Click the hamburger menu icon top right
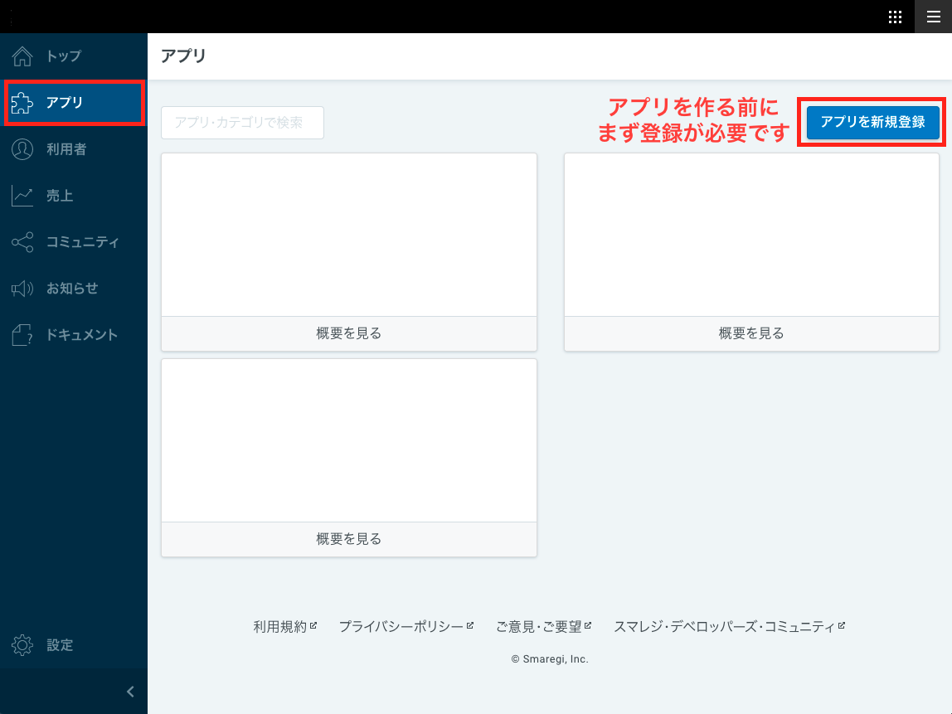The height and width of the screenshot is (714, 952). tap(935, 17)
